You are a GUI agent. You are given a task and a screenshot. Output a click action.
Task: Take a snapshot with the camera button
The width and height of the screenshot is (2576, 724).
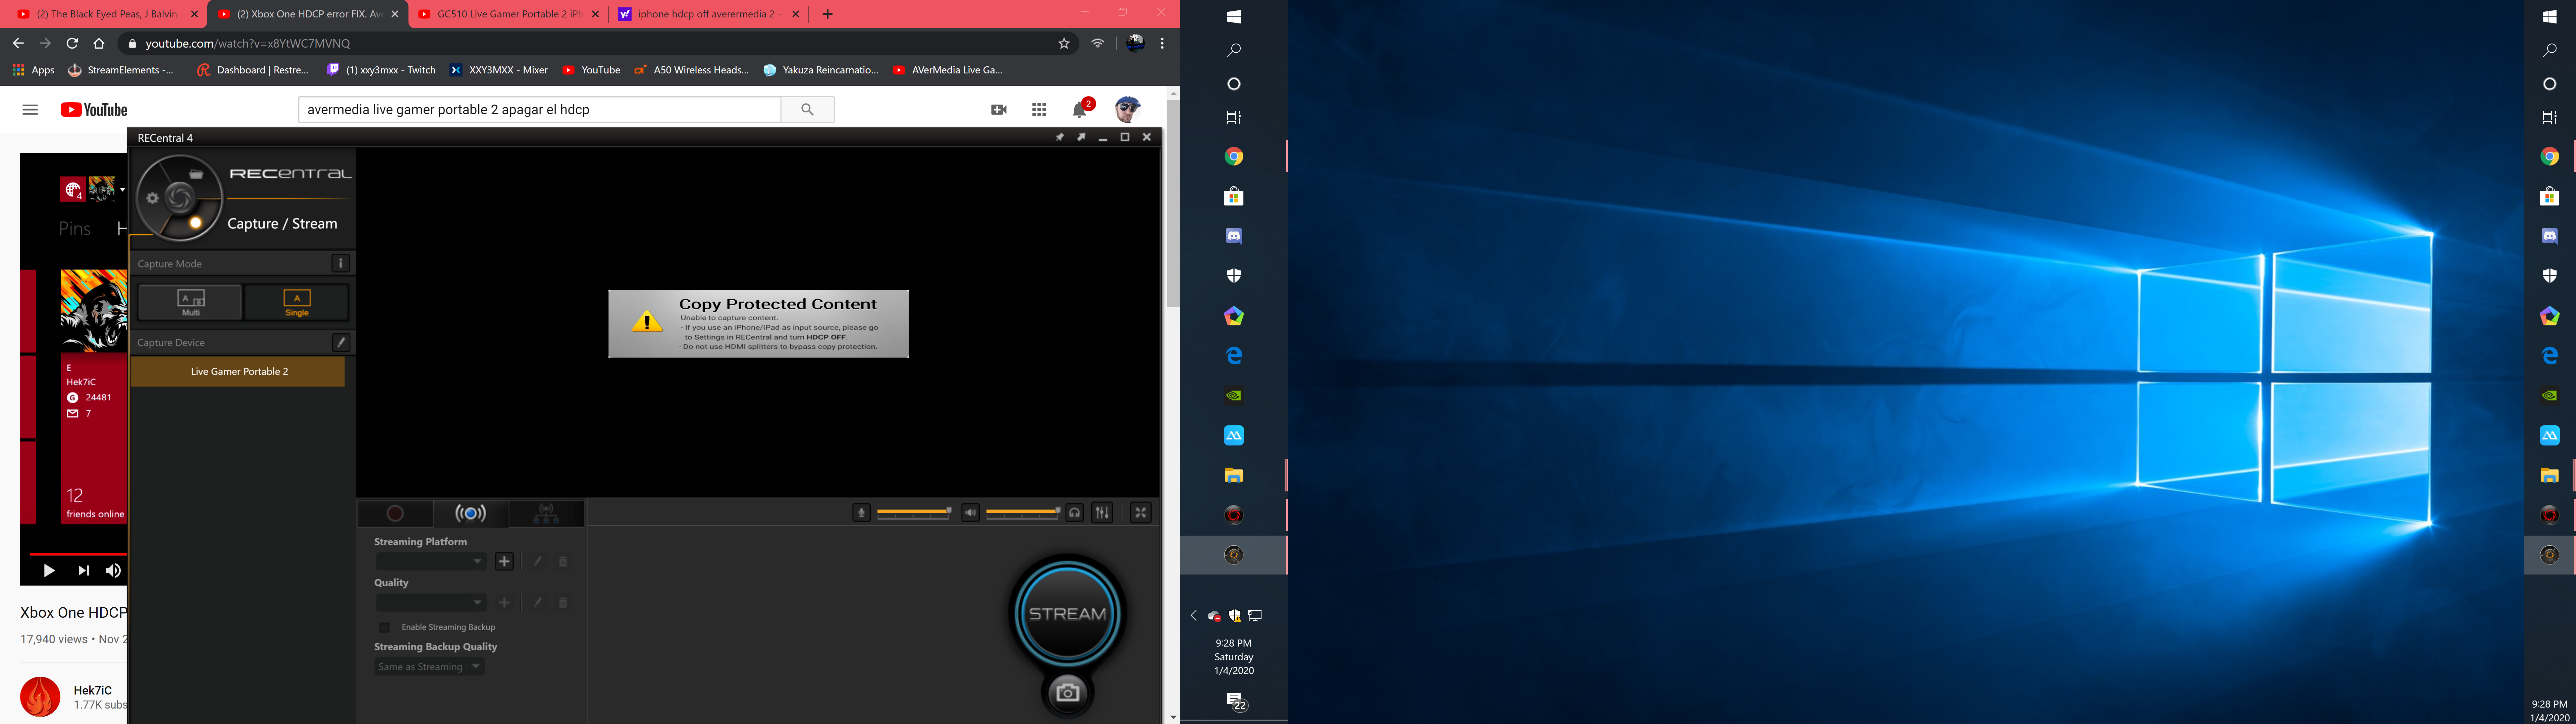tap(1067, 692)
